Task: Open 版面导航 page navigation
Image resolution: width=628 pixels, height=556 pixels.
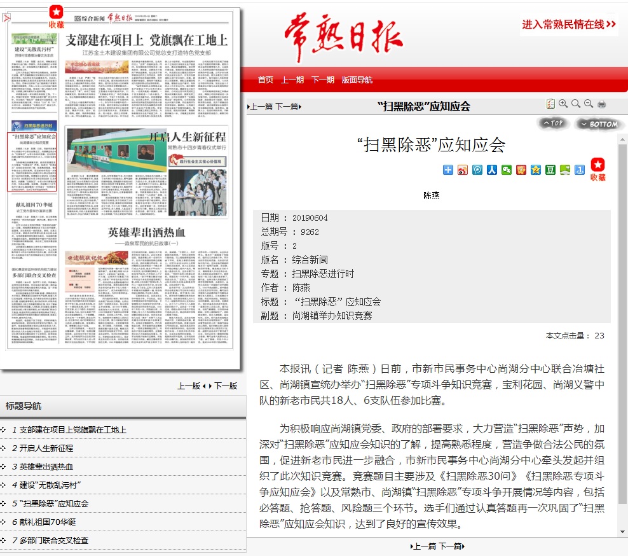Action: (x=357, y=80)
